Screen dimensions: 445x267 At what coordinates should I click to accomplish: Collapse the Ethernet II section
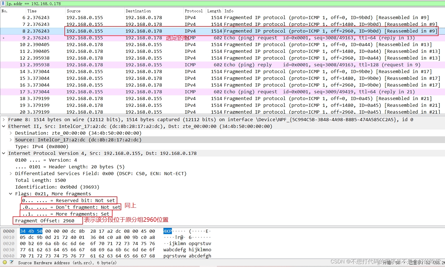[x=4, y=126]
